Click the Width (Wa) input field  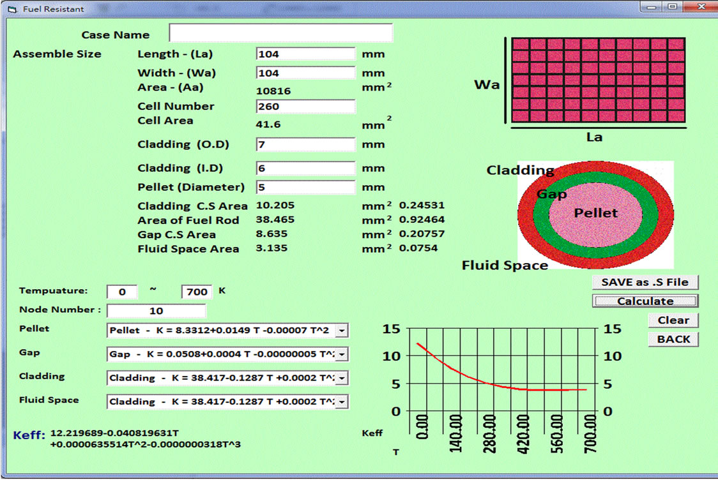click(305, 73)
